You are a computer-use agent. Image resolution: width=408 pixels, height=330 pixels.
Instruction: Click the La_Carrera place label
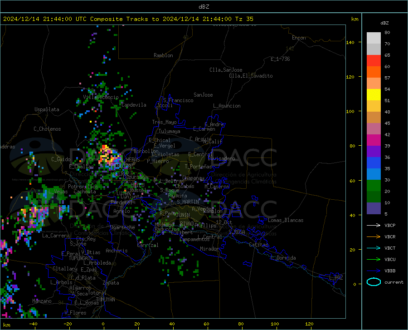point(56,236)
